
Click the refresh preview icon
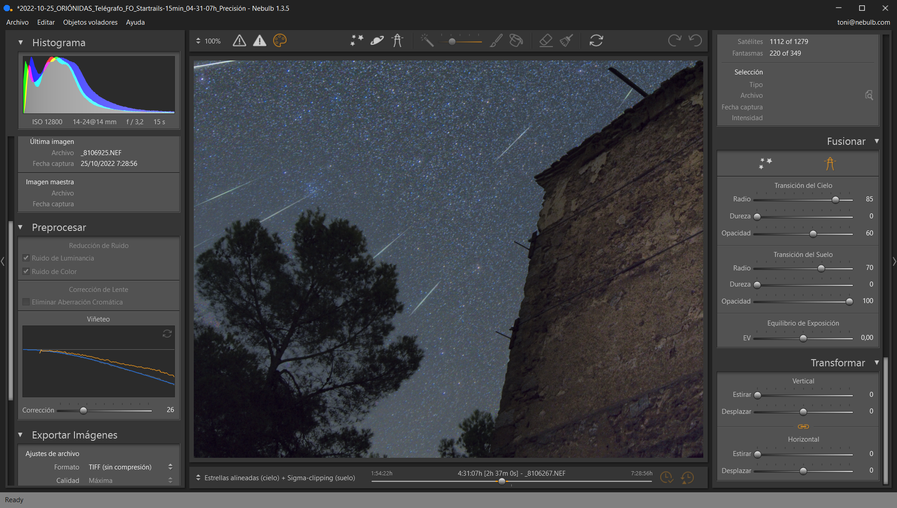(x=596, y=41)
